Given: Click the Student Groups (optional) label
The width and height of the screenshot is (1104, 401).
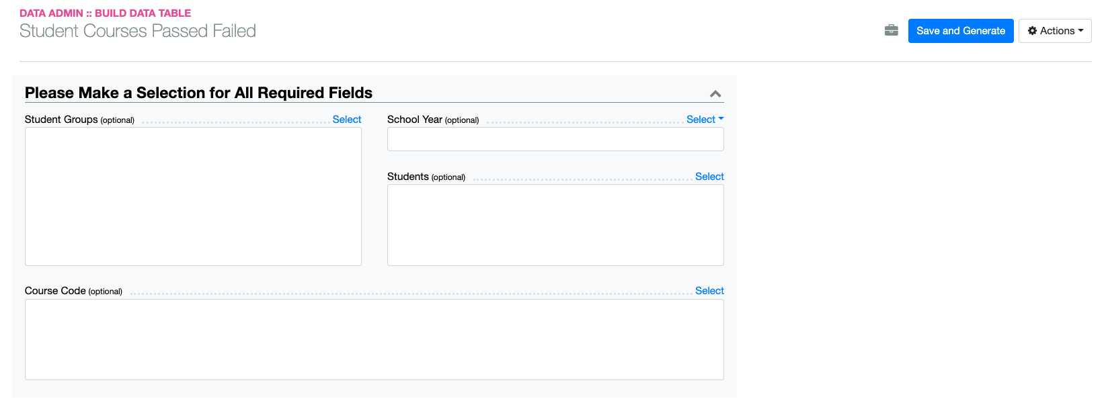Looking at the screenshot, I should (79, 119).
